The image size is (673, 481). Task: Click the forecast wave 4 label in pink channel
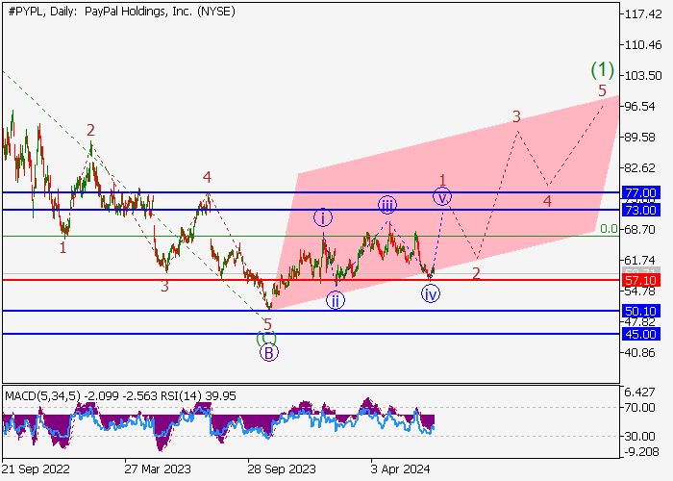tap(547, 201)
